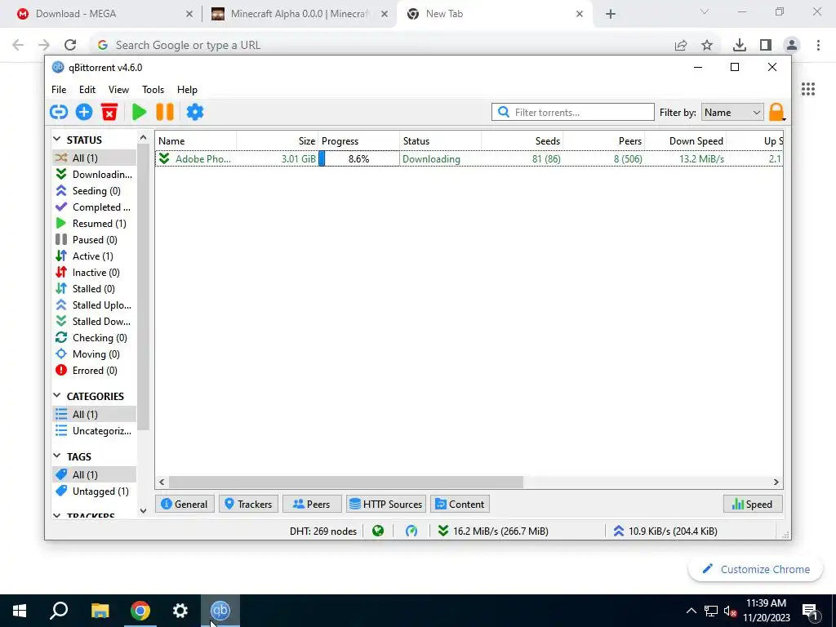Open the Chrome tab search chevron
The height and width of the screenshot is (627, 836).
point(705,11)
